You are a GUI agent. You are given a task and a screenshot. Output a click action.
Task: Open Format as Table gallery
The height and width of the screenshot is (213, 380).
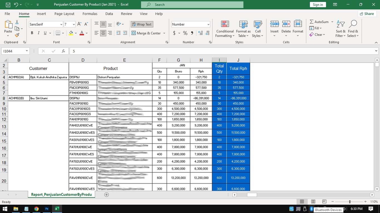243,29
